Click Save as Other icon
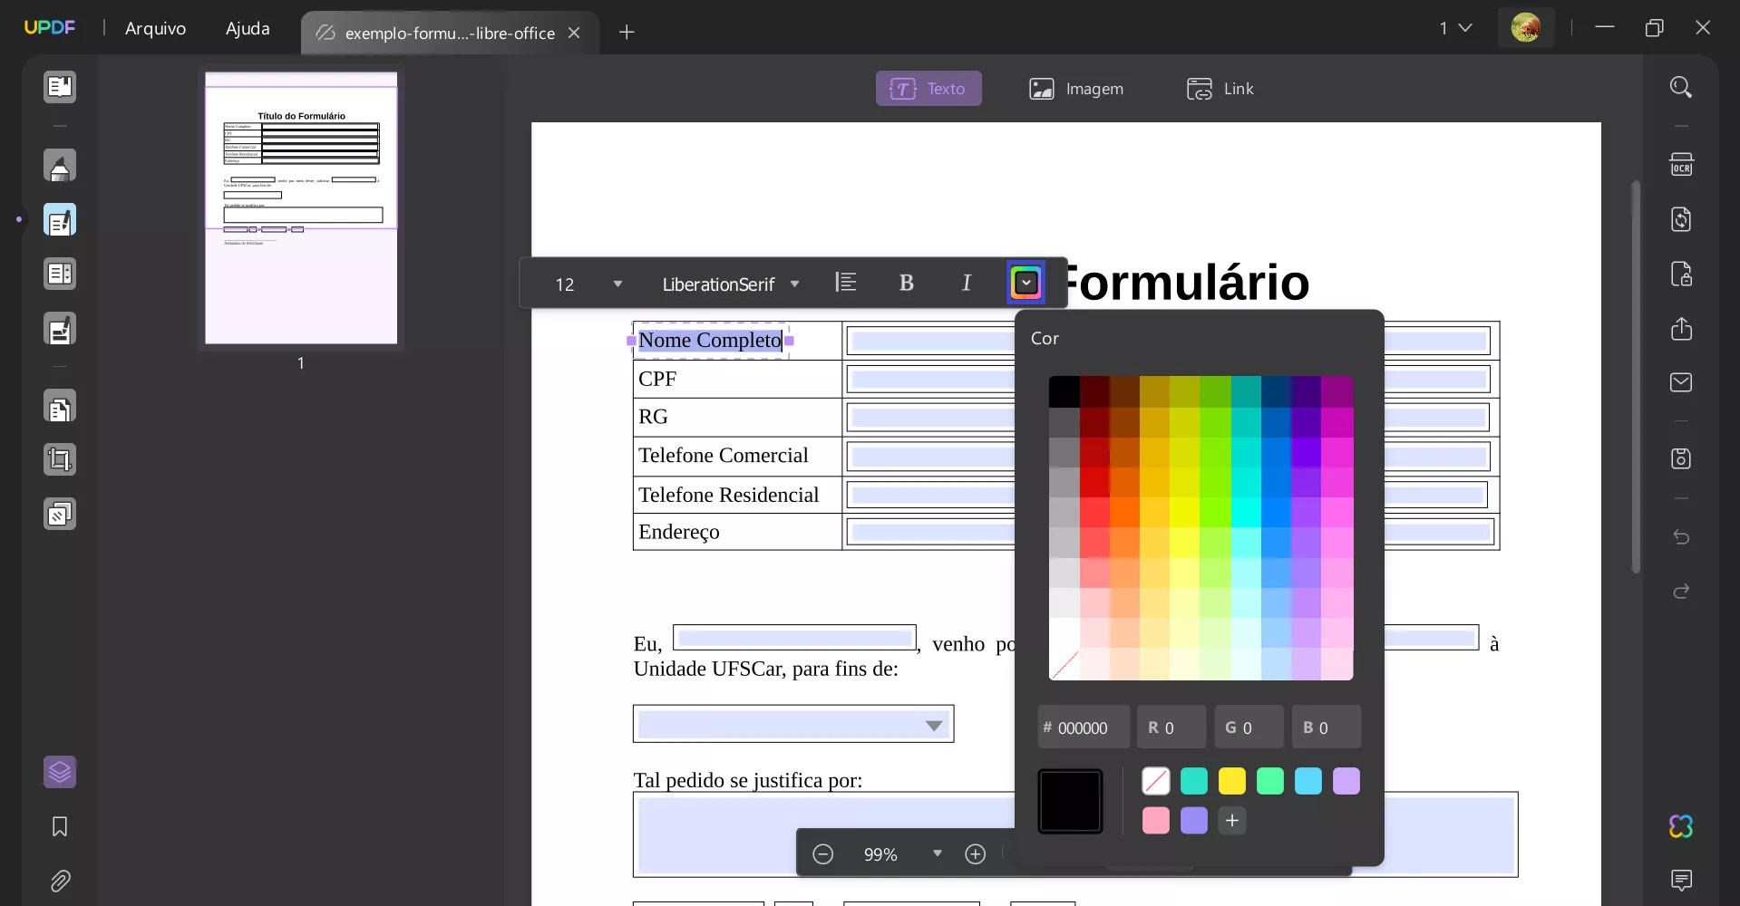Screen dimensions: 1740x906 (x=1681, y=458)
